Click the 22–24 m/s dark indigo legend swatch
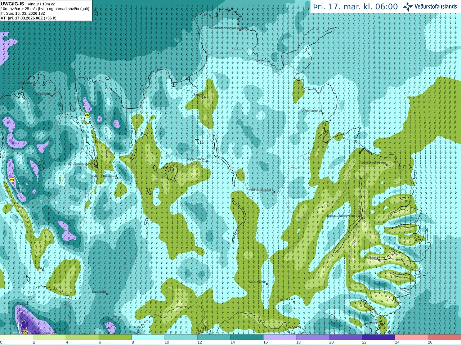Image resolution: width=461 pixels, height=345 pixels. (x=379, y=337)
